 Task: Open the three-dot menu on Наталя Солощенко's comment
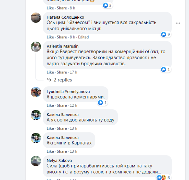[178, 23]
